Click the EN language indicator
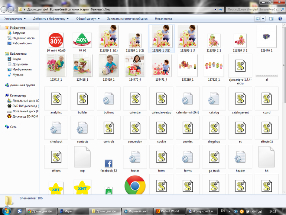 click(x=223, y=211)
